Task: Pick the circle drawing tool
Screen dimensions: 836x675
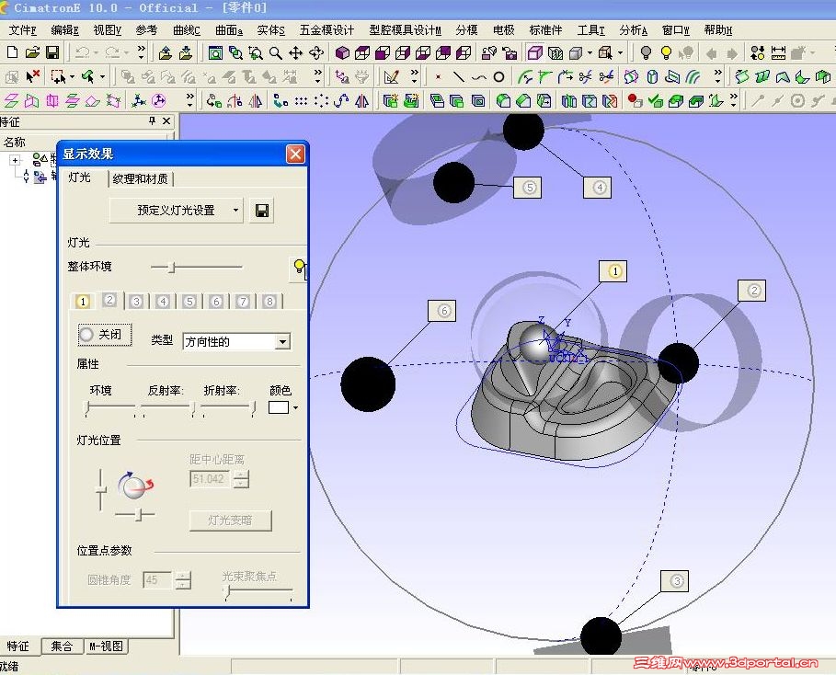Action: point(499,76)
